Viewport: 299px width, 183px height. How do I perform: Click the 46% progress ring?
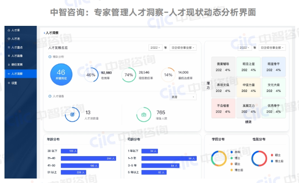click(x=91, y=75)
